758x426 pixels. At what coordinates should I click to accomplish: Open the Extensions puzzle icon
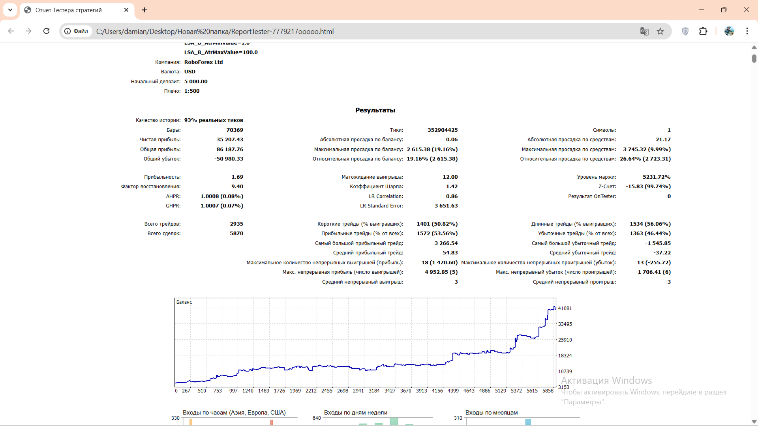click(703, 31)
